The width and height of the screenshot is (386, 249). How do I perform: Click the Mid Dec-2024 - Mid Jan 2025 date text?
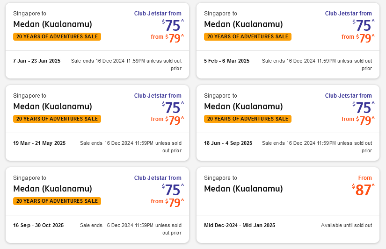tap(240, 225)
